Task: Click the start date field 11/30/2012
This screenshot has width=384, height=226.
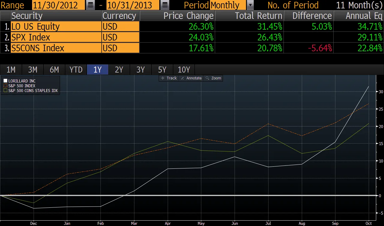Action: point(58,5)
